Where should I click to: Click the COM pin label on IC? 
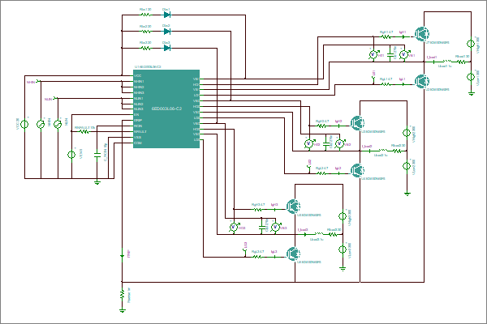pos(138,143)
